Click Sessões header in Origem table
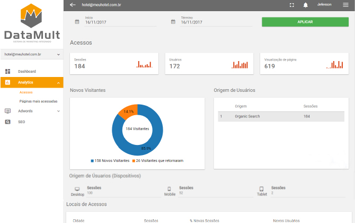The width and height of the screenshot is (355, 223). pos(310,106)
